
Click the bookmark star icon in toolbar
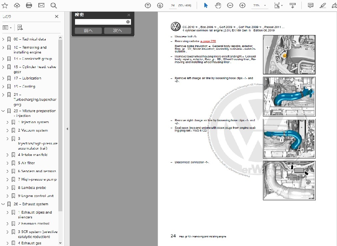5,5
